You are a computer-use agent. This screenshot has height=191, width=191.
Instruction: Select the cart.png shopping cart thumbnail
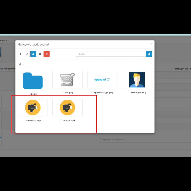click(67, 80)
